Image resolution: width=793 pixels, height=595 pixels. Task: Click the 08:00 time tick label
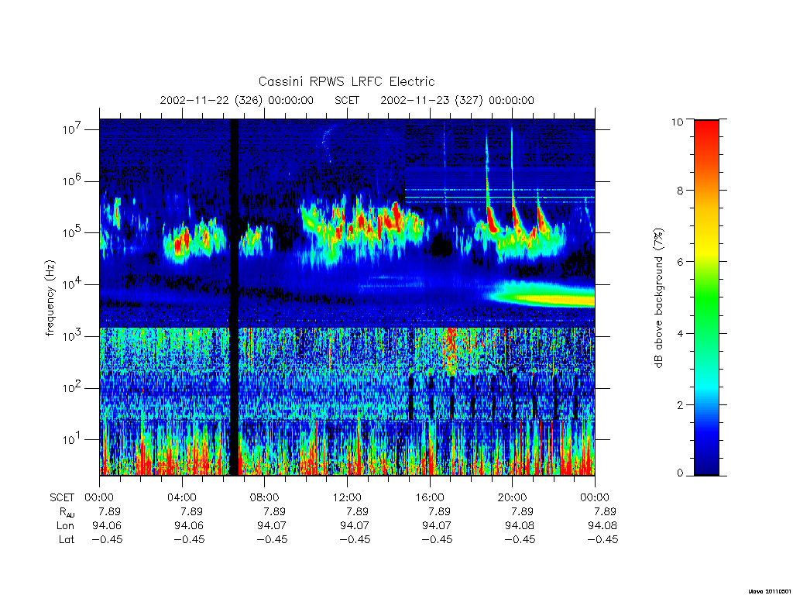264,497
